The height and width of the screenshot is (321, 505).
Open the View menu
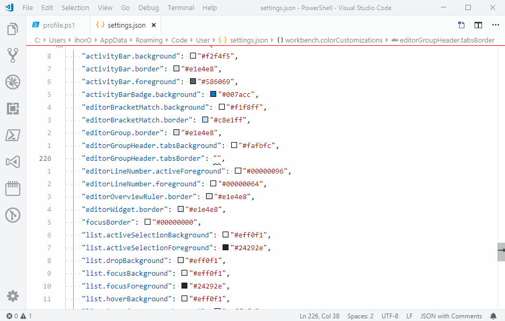point(105,7)
